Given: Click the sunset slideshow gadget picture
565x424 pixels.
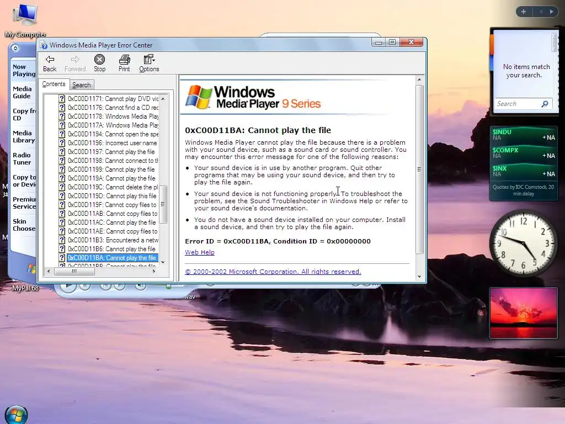Looking at the screenshot, I should (x=523, y=313).
